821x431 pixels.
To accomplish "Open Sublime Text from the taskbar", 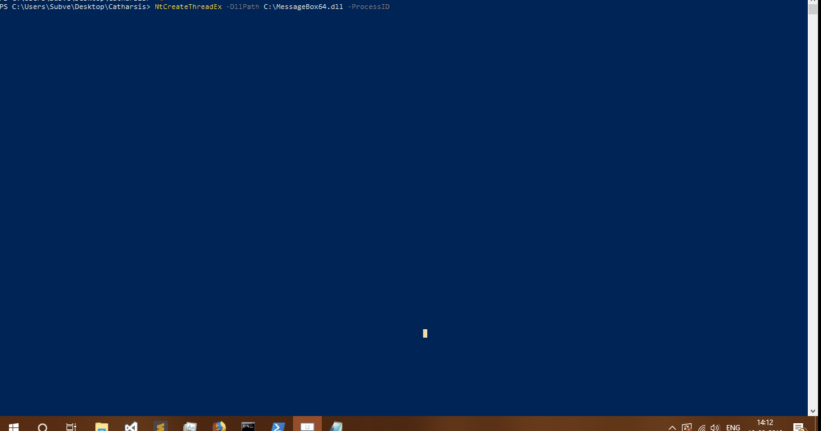I will tap(160, 426).
